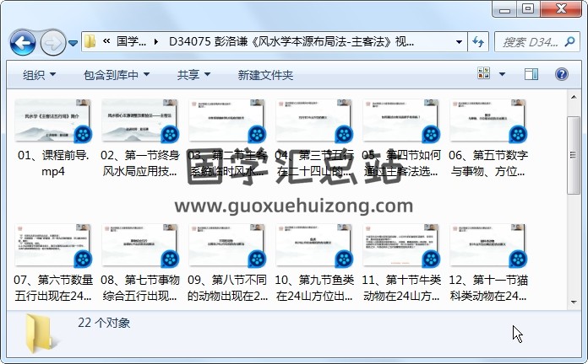Click the Back navigation arrow
This screenshot has width=588, height=364.
pos(22,41)
